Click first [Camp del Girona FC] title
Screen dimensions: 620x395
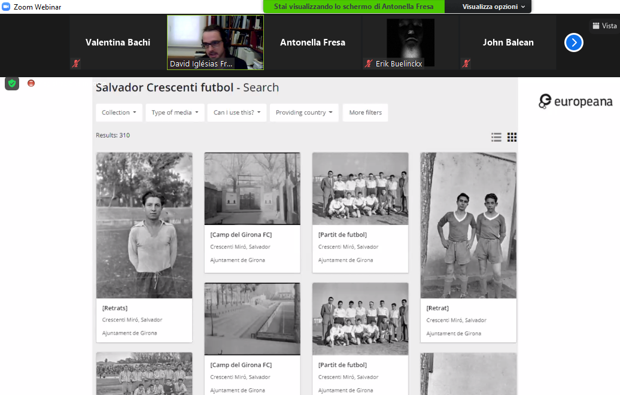pos(241,235)
